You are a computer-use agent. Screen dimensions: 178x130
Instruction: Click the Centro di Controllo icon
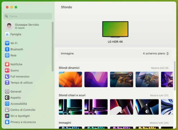7,110
